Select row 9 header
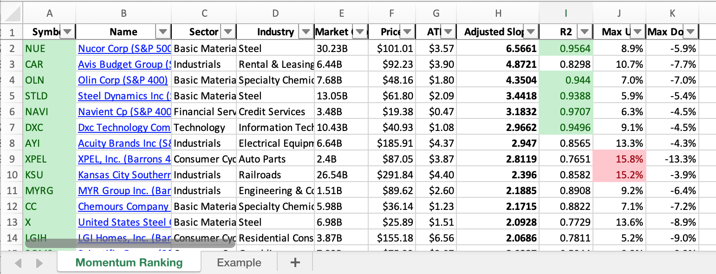This screenshot has width=716, height=274. (12, 159)
